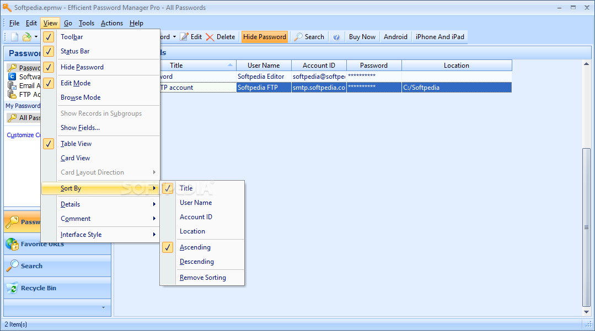The width and height of the screenshot is (595, 331).
Task: Sort by Location
Action: pyautogui.click(x=202, y=232)
